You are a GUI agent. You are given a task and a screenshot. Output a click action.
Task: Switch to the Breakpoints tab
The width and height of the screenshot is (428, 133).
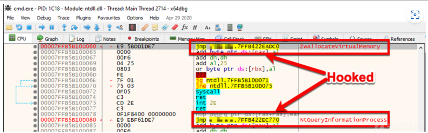(x=143, y=39)
